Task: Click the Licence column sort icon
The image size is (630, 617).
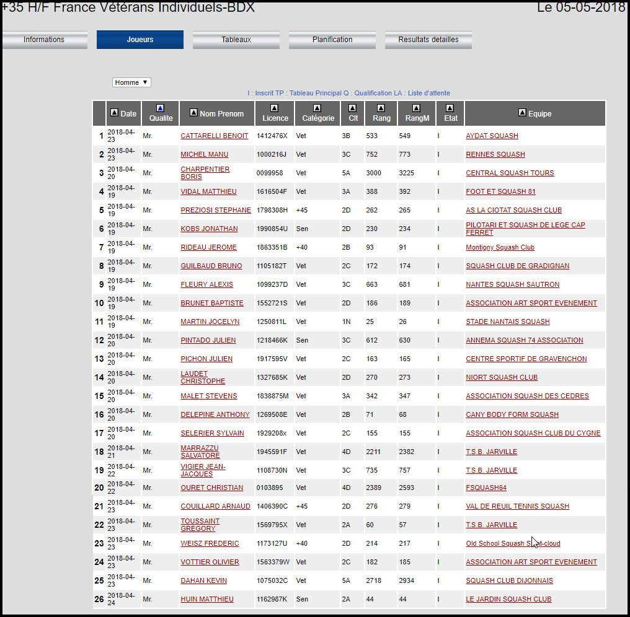Action: tap(275, 108)
